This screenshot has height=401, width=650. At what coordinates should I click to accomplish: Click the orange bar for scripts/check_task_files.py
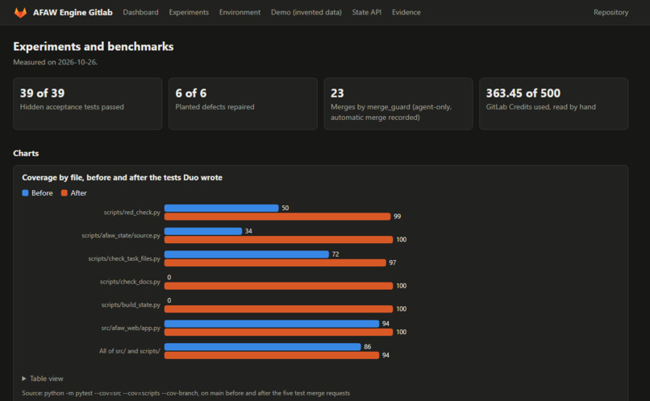275,263
